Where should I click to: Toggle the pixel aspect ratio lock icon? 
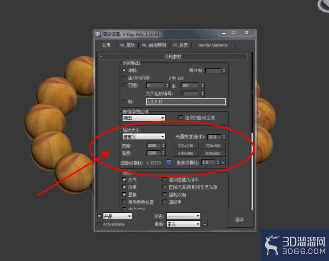tap(224, 162)
